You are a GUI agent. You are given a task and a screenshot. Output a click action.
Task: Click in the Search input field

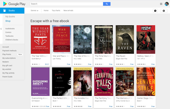click(66, 4)
